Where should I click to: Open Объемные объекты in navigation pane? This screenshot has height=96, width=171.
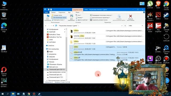click(x=55, y=64)
